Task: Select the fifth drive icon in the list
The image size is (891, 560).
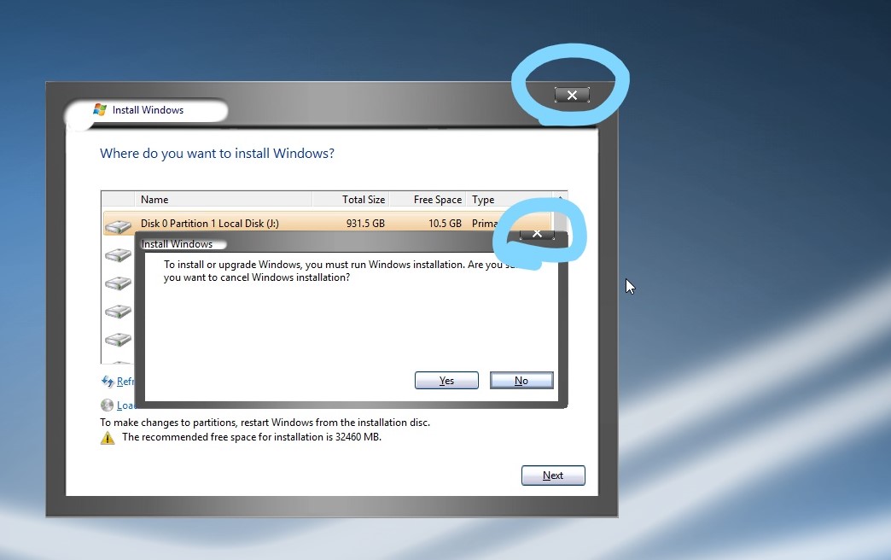Action: pos(118,339)
